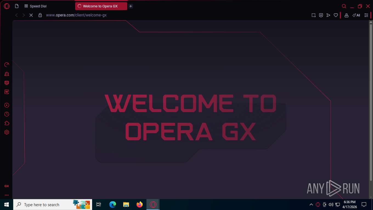Stop loading the page
This screenshot has height=210, width=373.
point(31,15)
